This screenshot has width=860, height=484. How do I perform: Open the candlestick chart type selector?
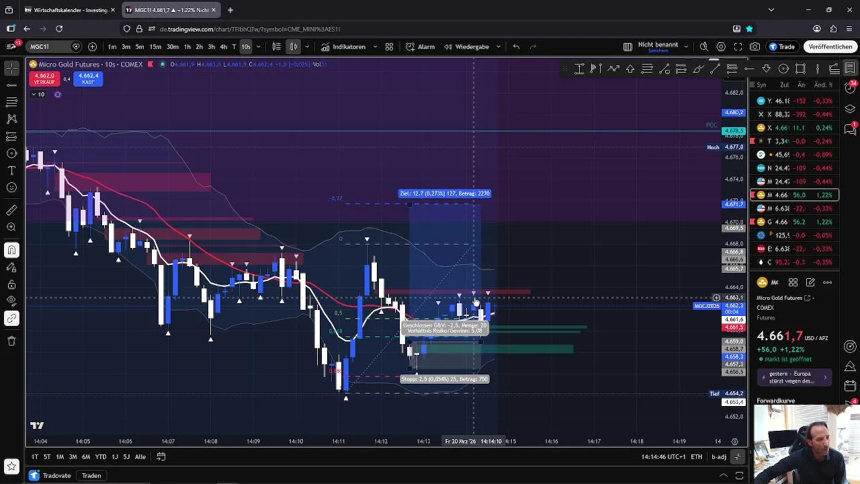(294, 46)
